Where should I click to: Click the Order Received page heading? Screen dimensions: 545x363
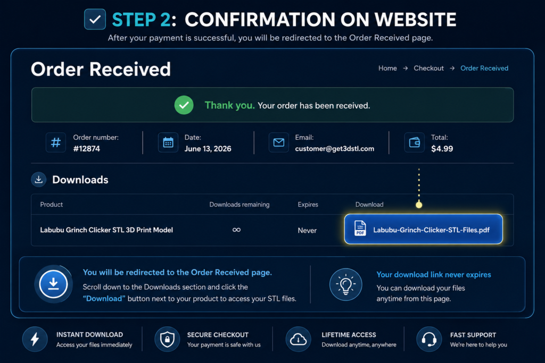101,69
